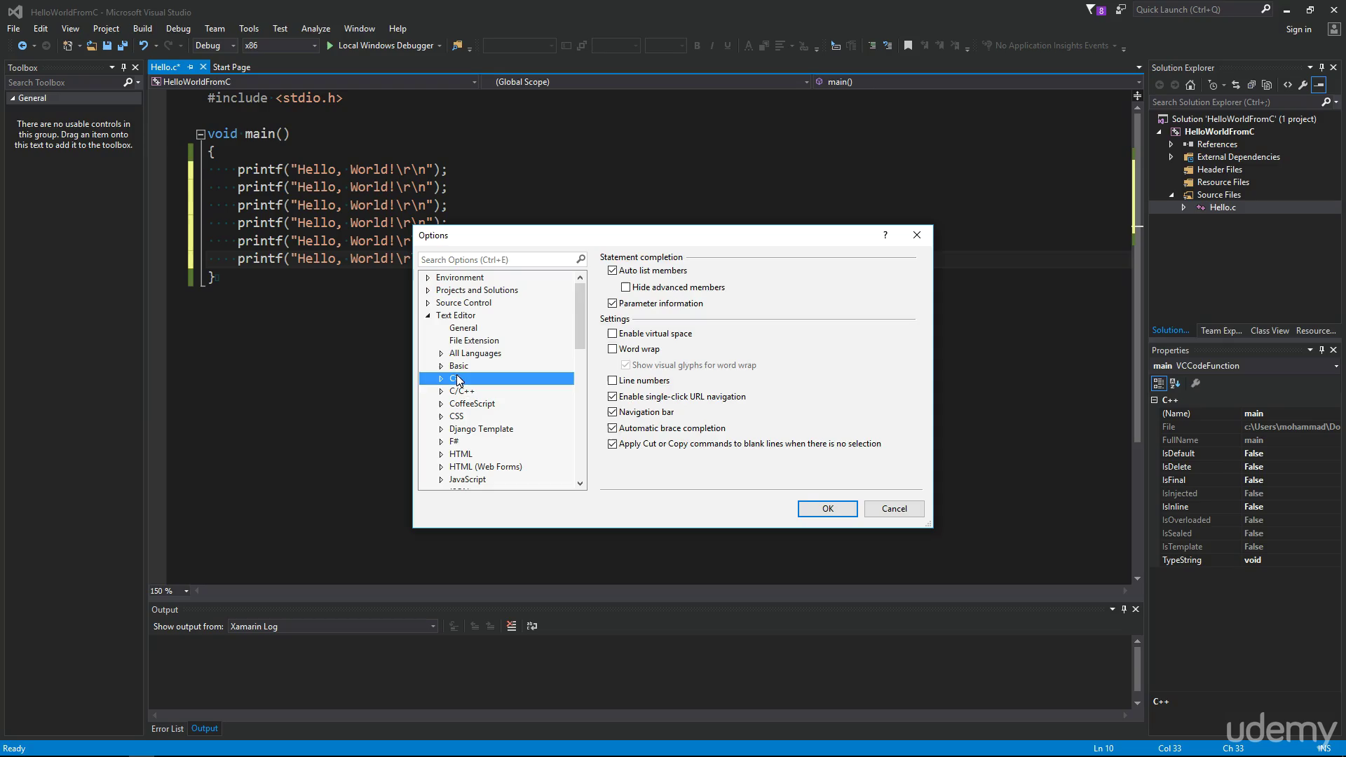1346x757 pixels.
Task: Expand the C/C++ node in options tree
Action: (x=441, y=391)
